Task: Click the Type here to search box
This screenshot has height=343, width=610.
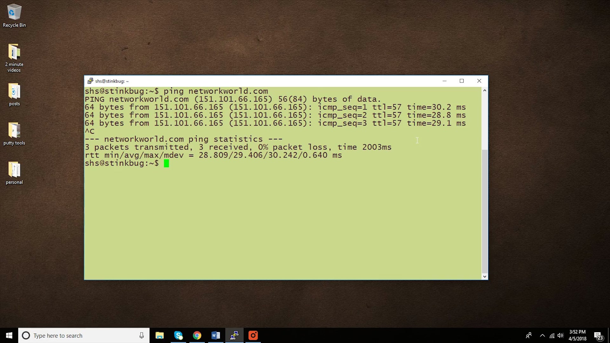Action: pyautogui.click(x=84, y=335)
